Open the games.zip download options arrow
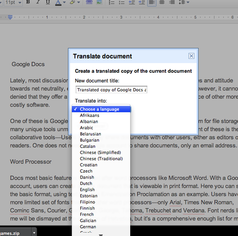This screenshot has width=238, height=236. (x=34, y=233)
